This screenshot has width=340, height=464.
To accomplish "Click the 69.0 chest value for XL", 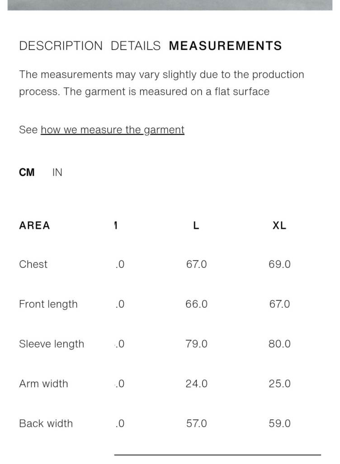I will pos(279,265).
